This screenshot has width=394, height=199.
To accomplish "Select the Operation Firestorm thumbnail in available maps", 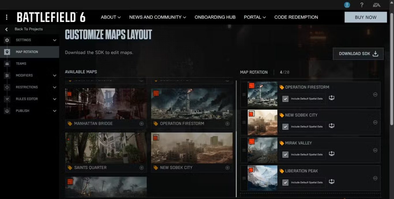I will pos(192,104).
